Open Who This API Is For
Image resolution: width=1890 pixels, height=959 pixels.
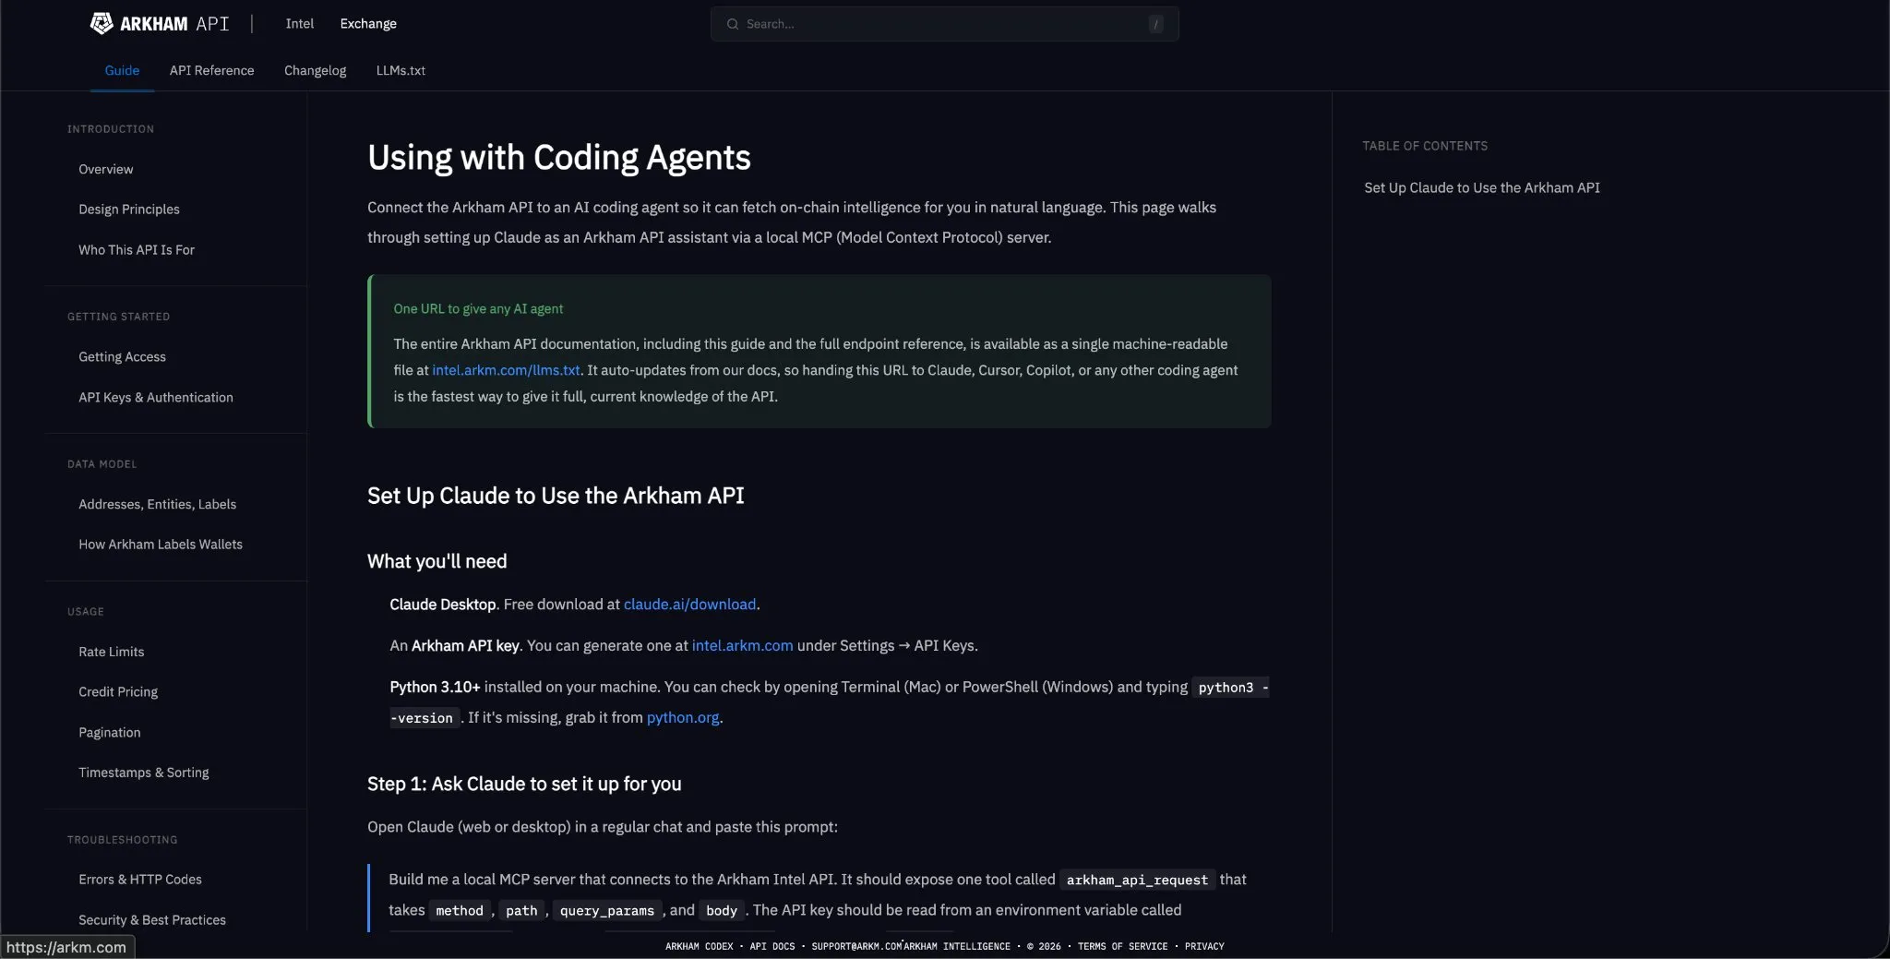coord(137,250)
